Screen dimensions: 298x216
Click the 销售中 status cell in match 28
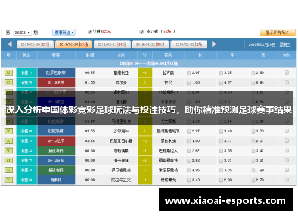(x=27, y=131)
